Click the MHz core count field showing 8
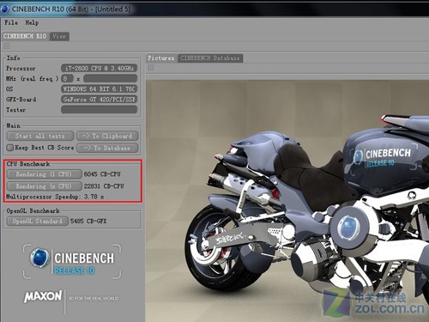The height and width of the screenshot is (322, 429). 67,78
